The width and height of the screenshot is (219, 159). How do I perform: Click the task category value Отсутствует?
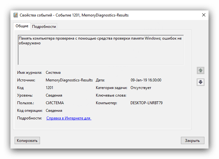(x=141, y=88)
